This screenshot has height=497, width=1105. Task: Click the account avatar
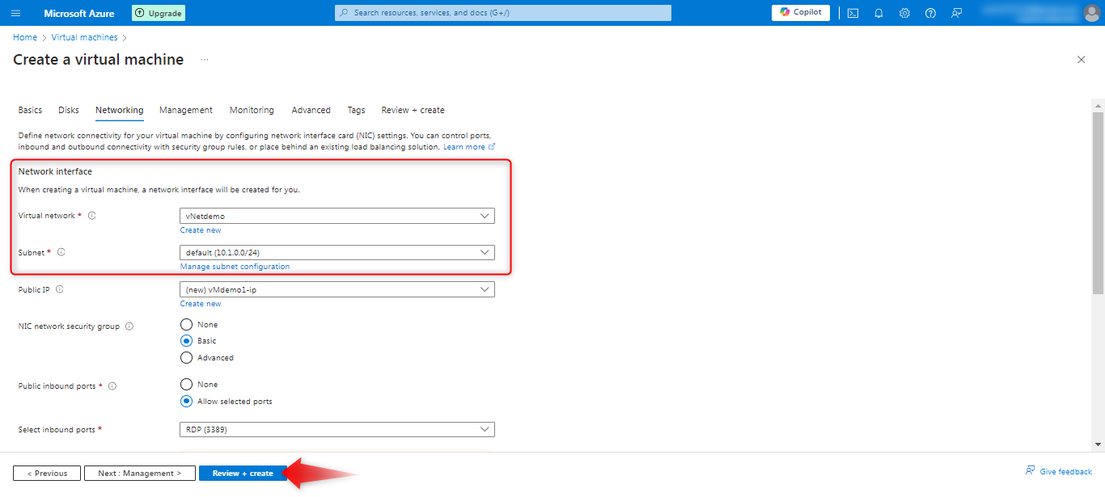point(1091,13)
